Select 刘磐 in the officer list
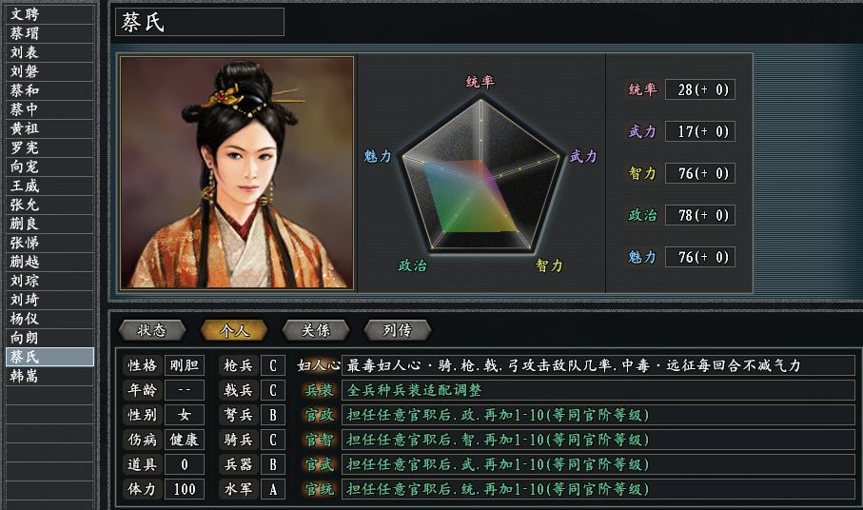 coord(49,71)
